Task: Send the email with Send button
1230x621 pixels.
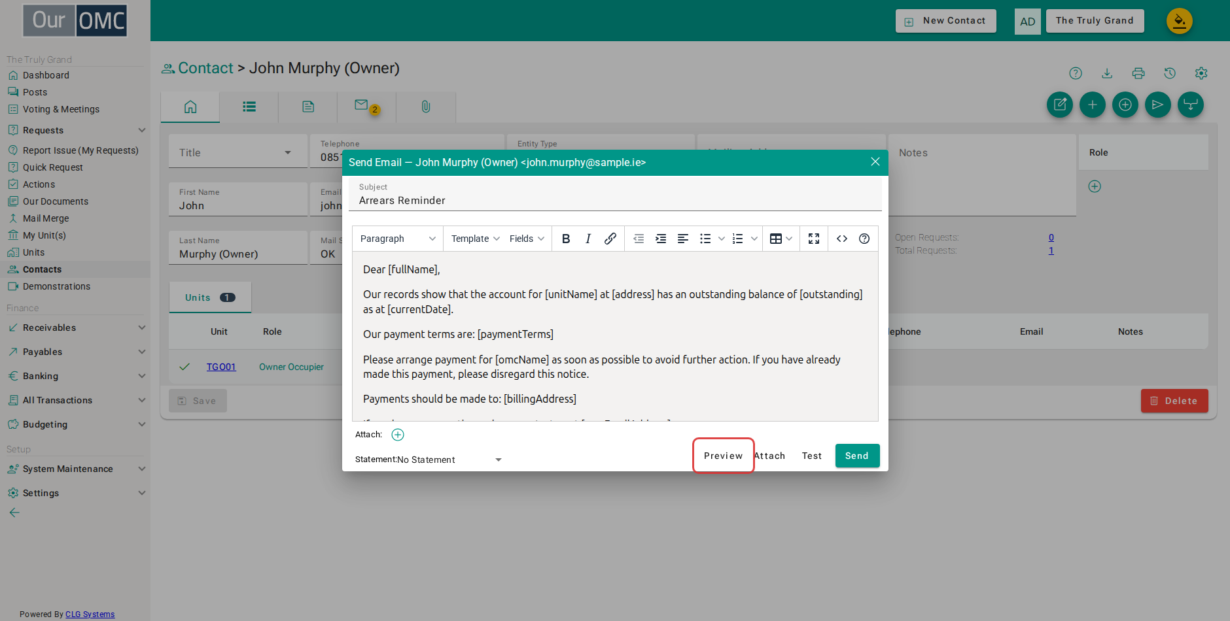Action: coord(857,456)
